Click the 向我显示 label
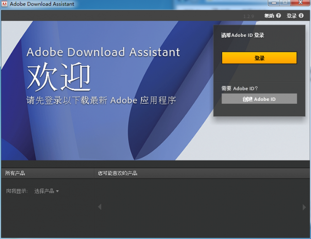The width and height of the screenshot is (311, 239). click(17, 191)
